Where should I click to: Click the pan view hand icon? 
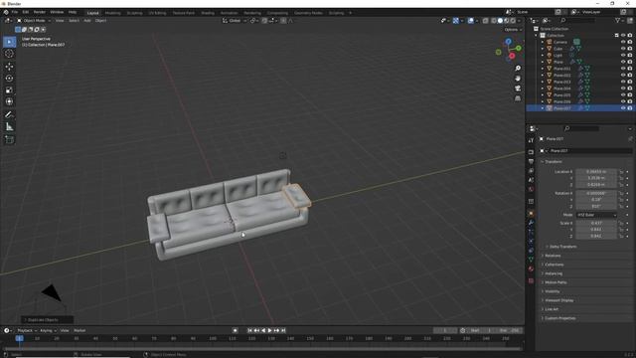[518, 79]
